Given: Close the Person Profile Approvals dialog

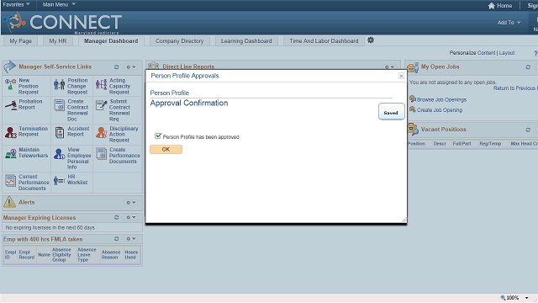Looking at the screenshot, I should click(401, 76).
